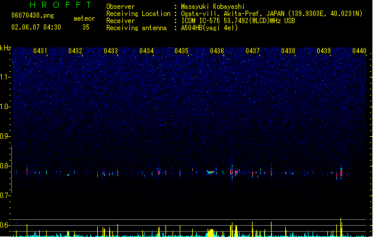Click the 0.7 frequency axis label

[x=5, y=196]
